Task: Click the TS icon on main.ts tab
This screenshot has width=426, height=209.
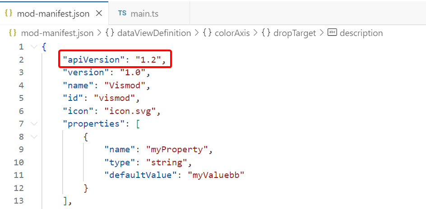Action: 122,13
